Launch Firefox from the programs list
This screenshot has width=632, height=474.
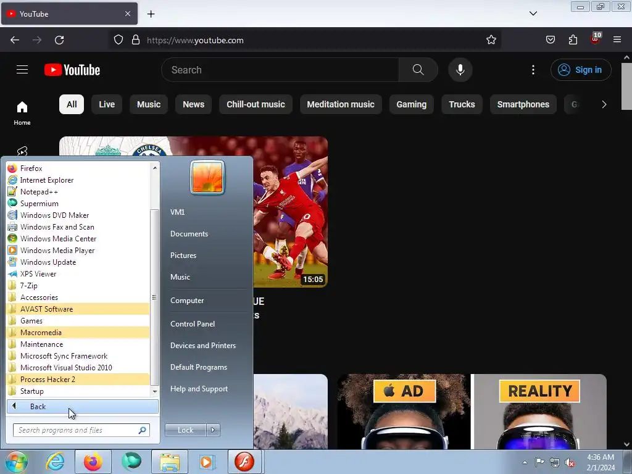(x=78, y=168)
